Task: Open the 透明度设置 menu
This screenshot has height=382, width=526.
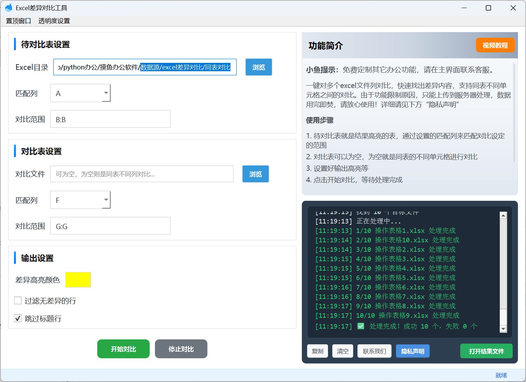Action: pyautogui.click(x=54, y=21)
